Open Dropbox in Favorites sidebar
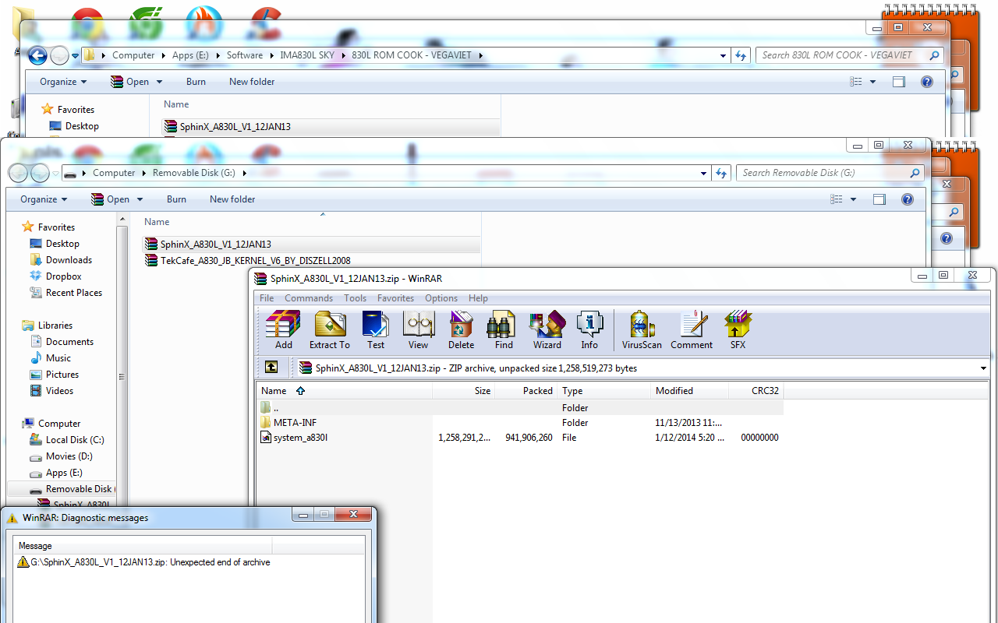This screenshot has width=998, height=623. coord(63,276)
